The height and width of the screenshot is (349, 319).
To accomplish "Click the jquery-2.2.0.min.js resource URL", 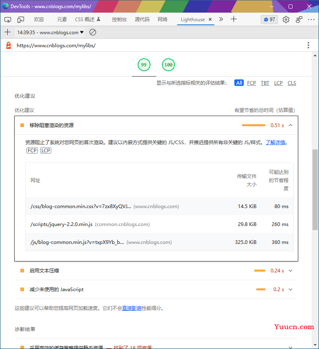I will click(x=61, y=224).
